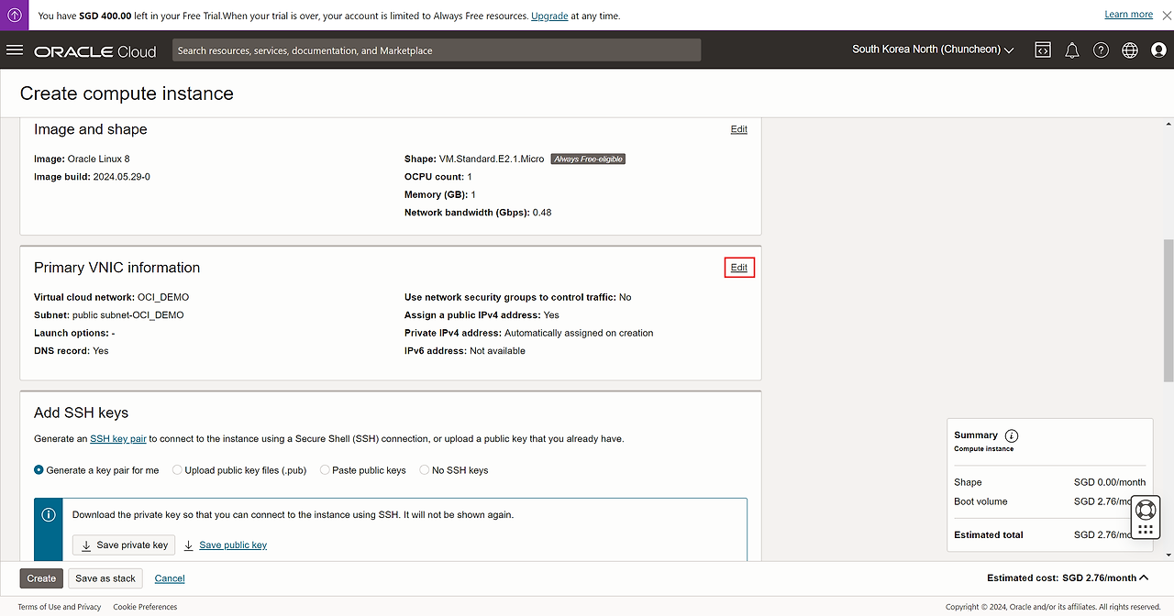Click in the search resources field
The height and width of the screenshot is (616, 1174).
click(x=436, y=50)
